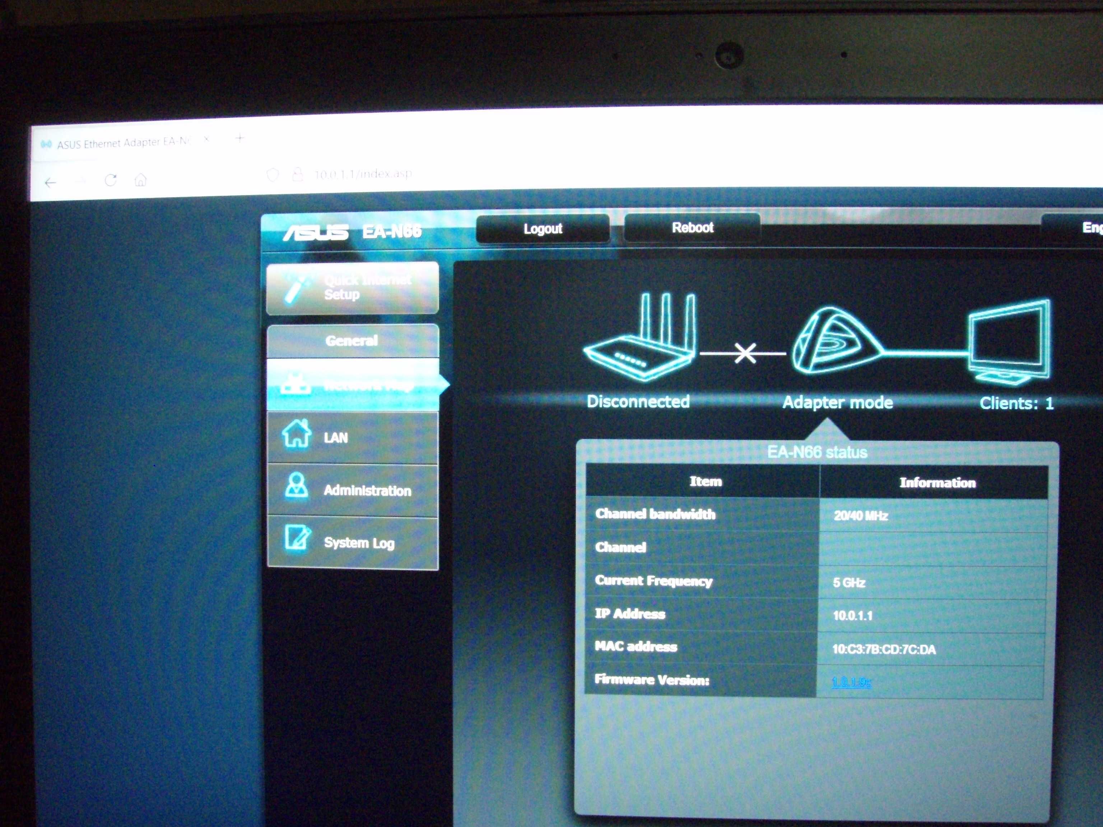Close the ASUS Ethernet Adapter tab
This screenshot has width=1103, height=827.
(207, 140)
